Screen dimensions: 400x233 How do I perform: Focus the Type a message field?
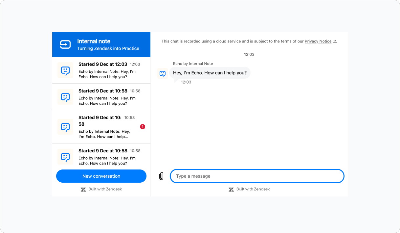tap(257, 176)
